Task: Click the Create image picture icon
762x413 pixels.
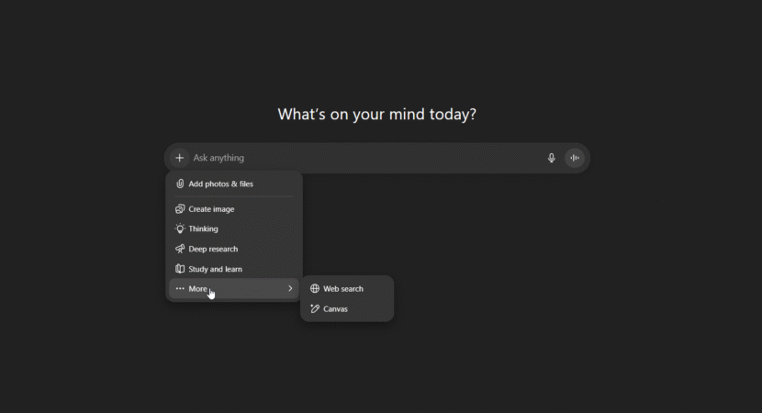Action: (x=180, y=209)
